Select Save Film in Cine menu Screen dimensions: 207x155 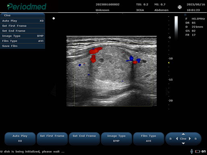click(x=23, y=46)
